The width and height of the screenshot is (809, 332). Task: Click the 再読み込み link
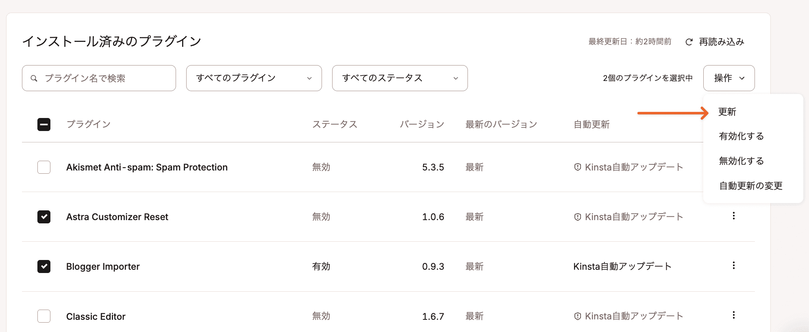click(x=721, y=41)
